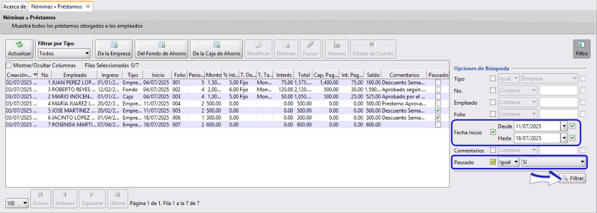Select the ROBERTO REYES loan row
Viewport: 597px width, 213px height.
227,90
